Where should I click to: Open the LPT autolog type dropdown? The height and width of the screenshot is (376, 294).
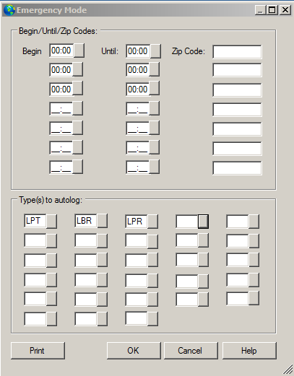click(51, 221)
